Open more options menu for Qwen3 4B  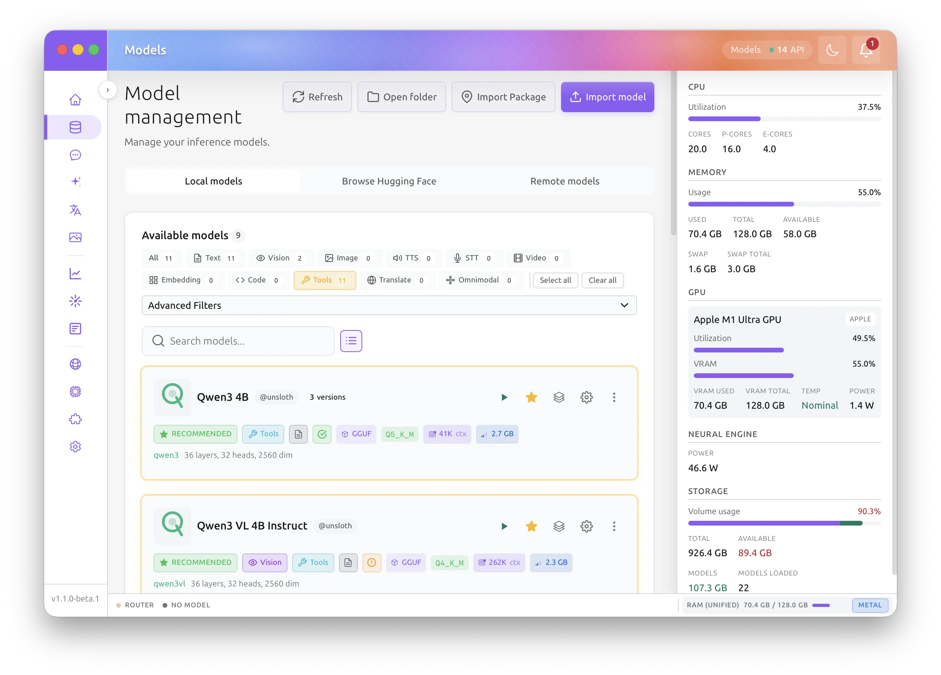614,397
